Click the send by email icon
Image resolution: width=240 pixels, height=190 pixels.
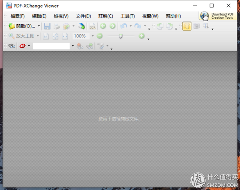click(66, 26)
